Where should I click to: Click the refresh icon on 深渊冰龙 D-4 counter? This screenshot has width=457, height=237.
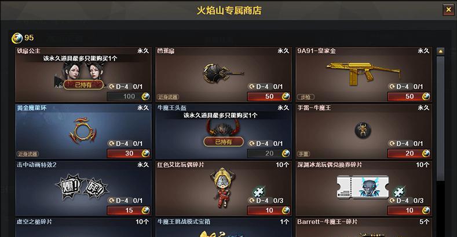coord(392,201)
